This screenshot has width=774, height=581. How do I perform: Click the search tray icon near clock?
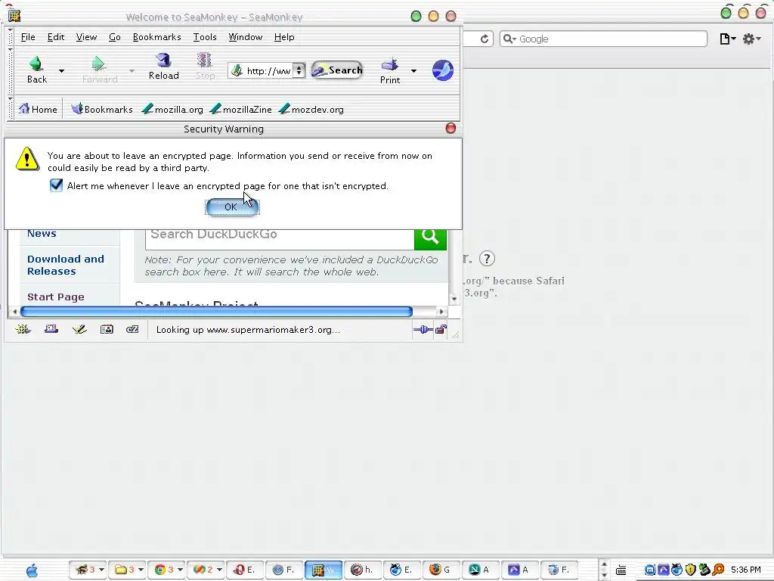tap(719, 570)
